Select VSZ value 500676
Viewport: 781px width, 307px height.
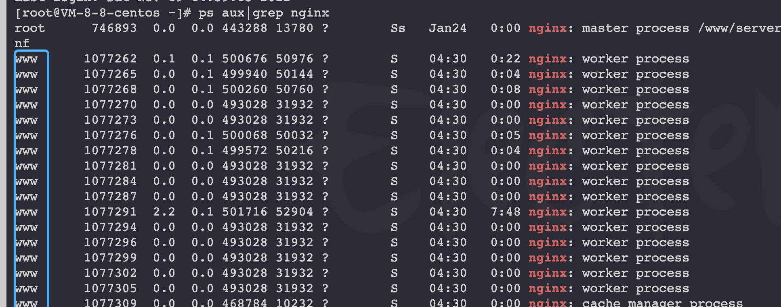245,59
